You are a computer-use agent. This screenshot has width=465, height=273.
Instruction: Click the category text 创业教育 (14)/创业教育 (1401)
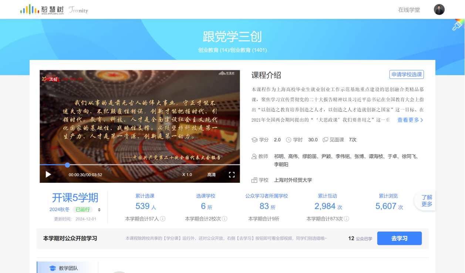tap(232, 50)
